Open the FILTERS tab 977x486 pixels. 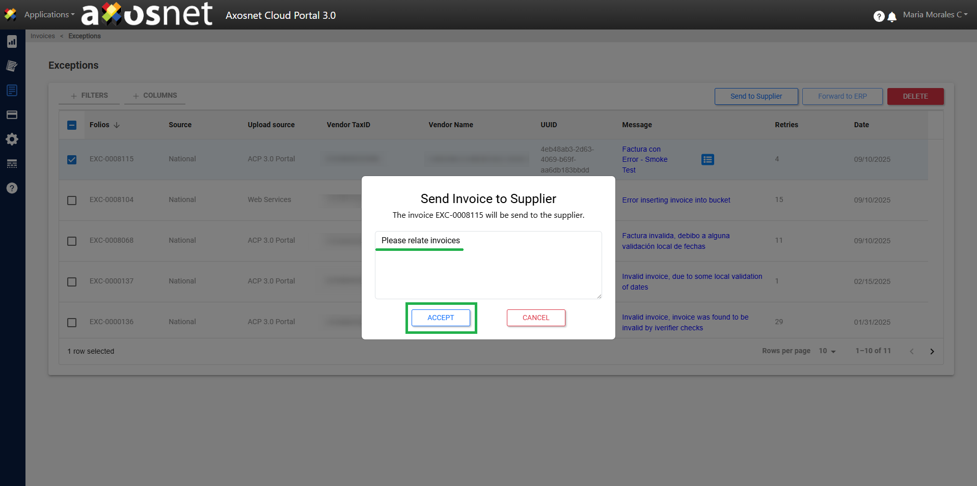point(89,96)
